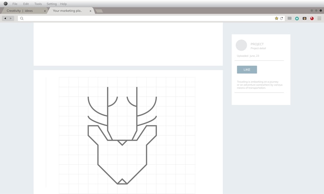Click the LIKE button
Image resolution: width=324 pixels, height=194 pixels.
click(x=247, y=69)
